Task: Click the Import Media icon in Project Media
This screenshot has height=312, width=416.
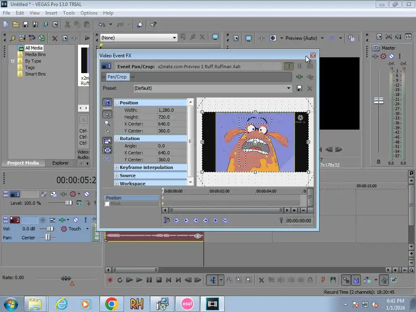Action: [x=22, y=38]
